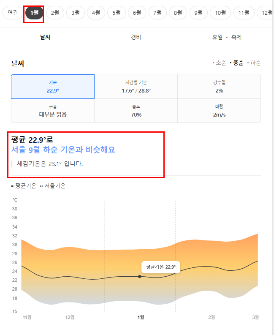274x335 pixels.
Task: Click the 12월 label on the chart axis
Action: 70,317
